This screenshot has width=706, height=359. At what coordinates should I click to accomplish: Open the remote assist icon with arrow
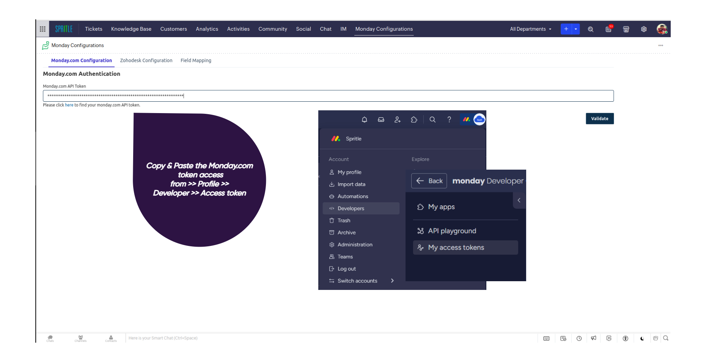[x=609, y=339]
